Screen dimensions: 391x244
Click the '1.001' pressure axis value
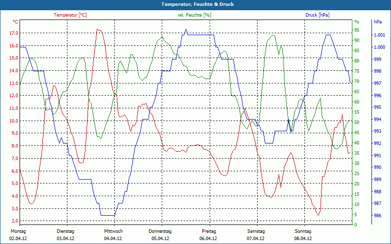coord(379,35)
